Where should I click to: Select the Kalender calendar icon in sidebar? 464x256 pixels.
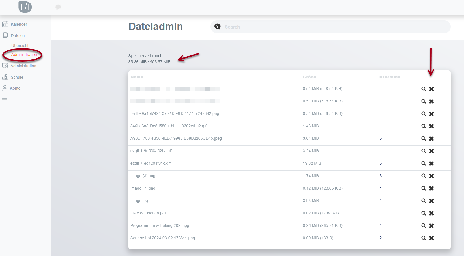coord(5,24)
